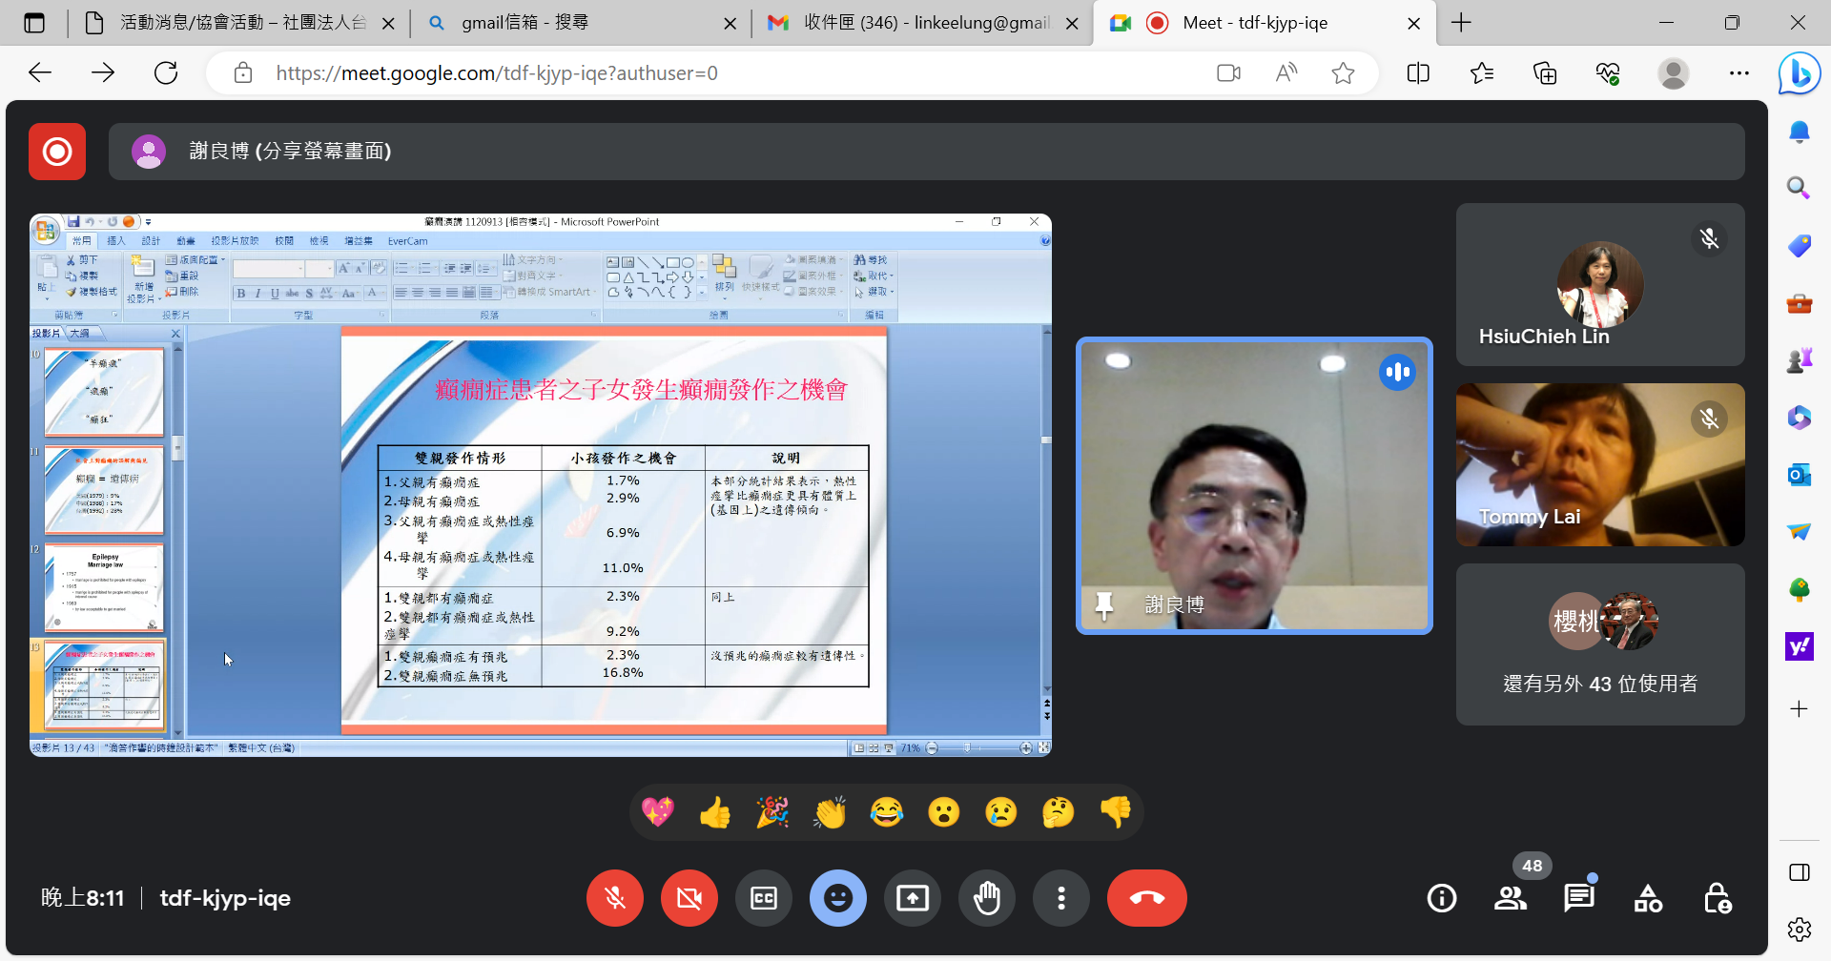Unmute the microphone in Meet controls
This screenshot has width=1831, height=961.
[615, 898]
